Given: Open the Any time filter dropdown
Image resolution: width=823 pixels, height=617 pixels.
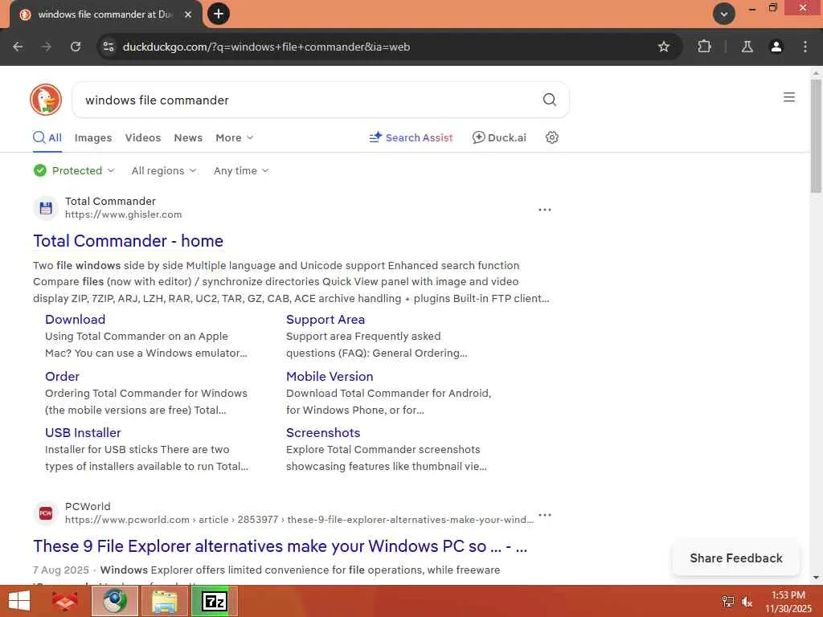Looking at the screenshot, I should (241, 170).
